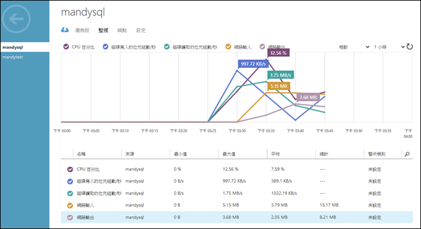Screen dimensions: 421x229
Task: Click the search magnifier in table header
Action: click(x=407, y=154)
